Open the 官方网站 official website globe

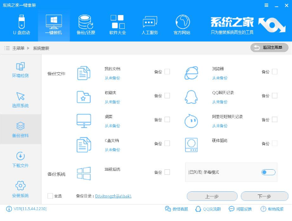(183, 25)
